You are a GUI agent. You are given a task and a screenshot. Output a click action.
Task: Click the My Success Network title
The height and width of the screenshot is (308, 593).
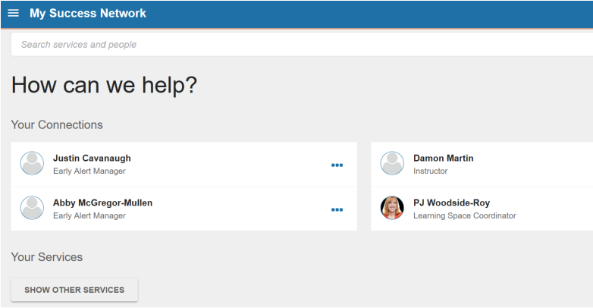(88, 13)
